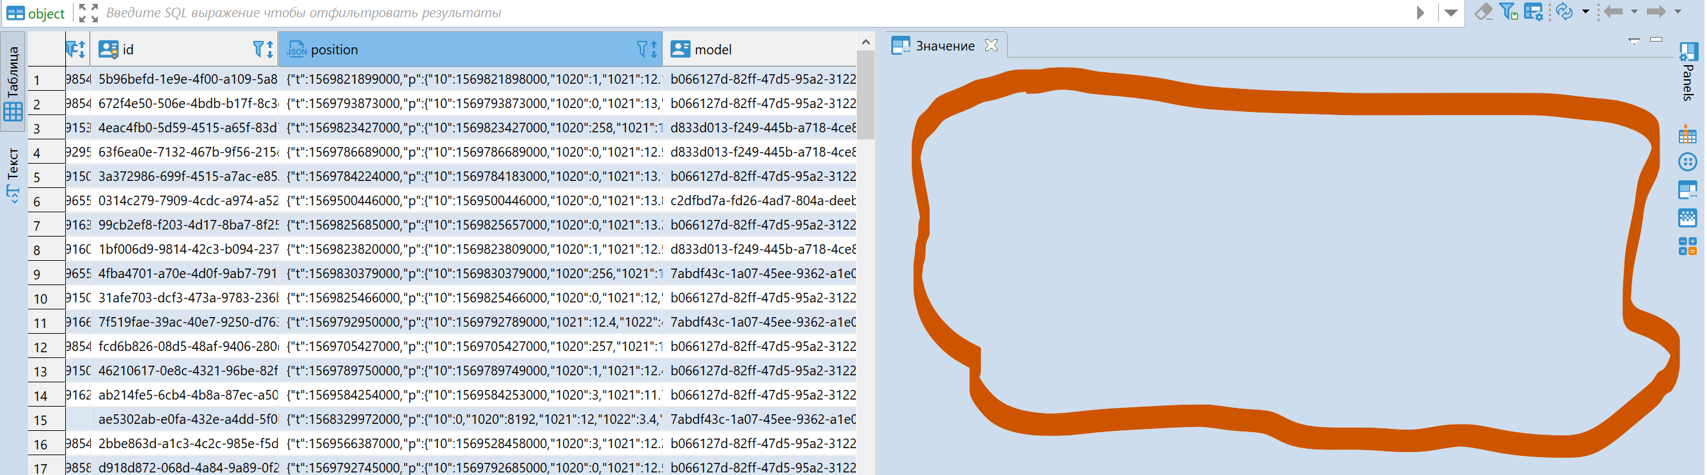Select row number 6 header
1707x475 pixels.
[46, 201]
